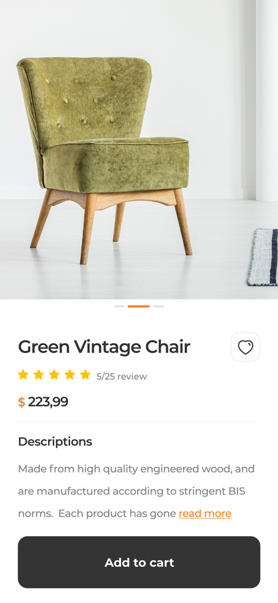Click the first rating star
Viewport: 278px width, 603px height.
click(x=23, y=375)
